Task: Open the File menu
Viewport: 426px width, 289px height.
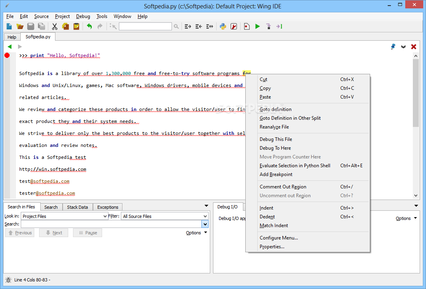Action: (x=10, y=16)
